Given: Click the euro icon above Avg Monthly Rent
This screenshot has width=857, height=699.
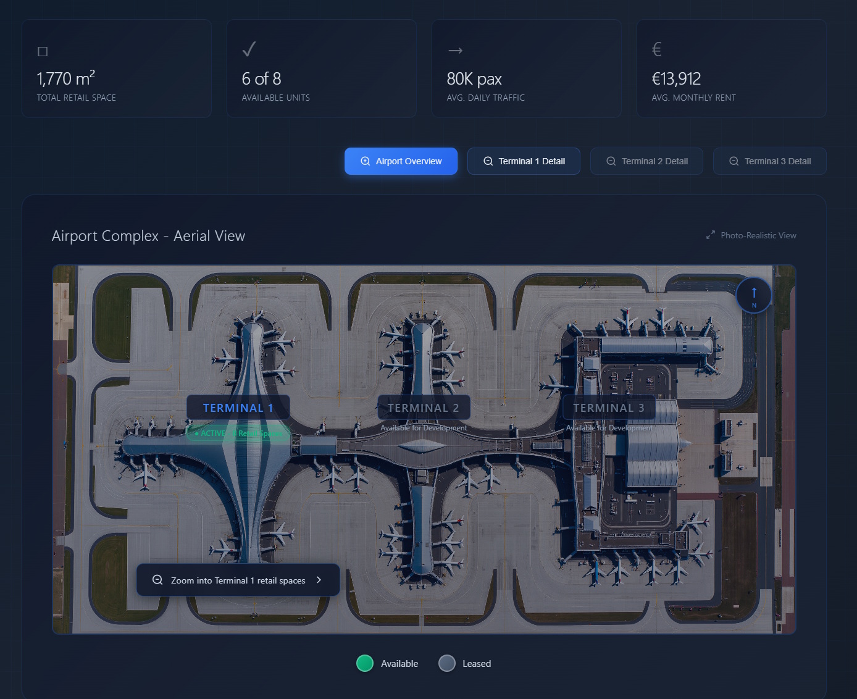Looking at the screenshot, I should (657, 49).
